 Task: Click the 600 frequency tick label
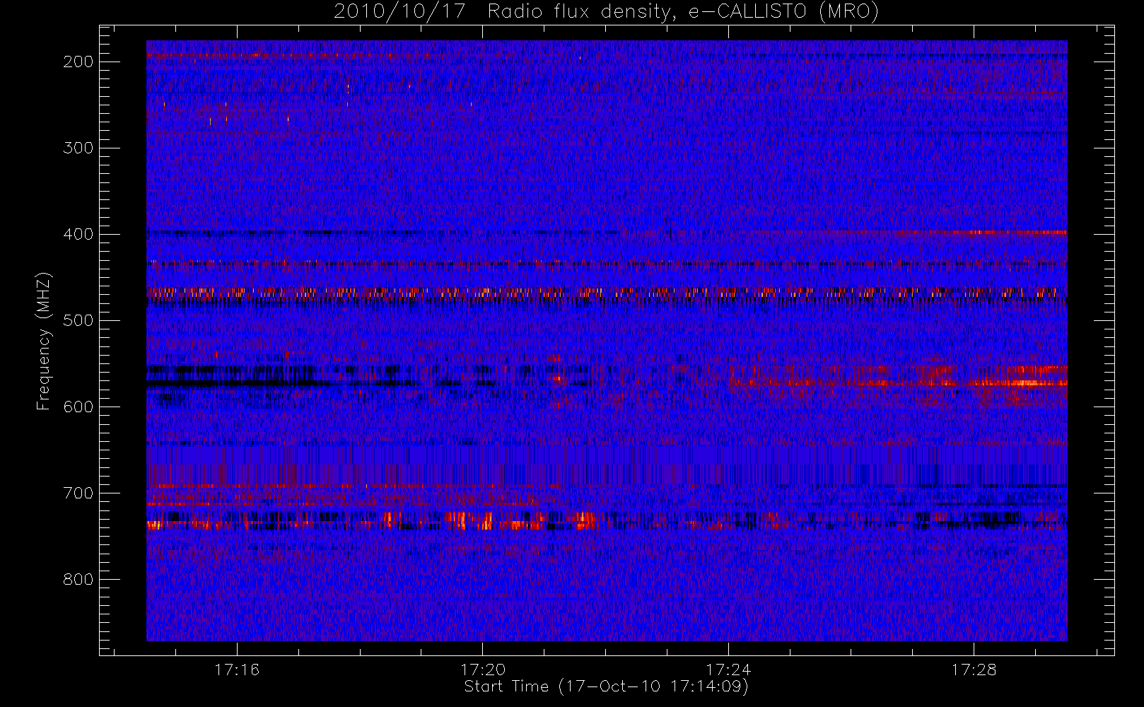click(x=78, y=407)
